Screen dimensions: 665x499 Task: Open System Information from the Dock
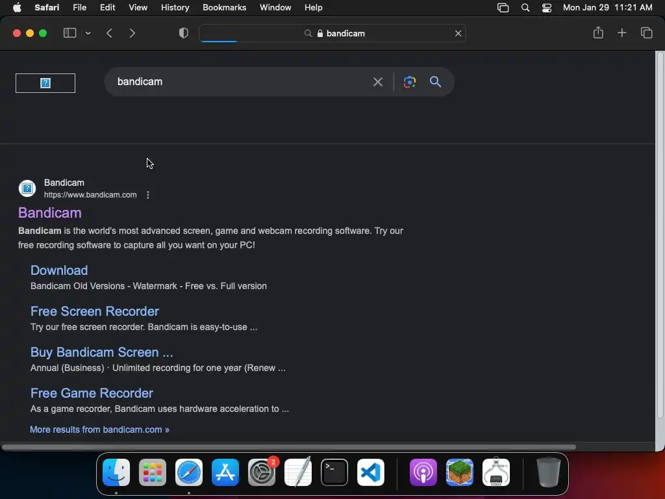(x=496, y=472)
